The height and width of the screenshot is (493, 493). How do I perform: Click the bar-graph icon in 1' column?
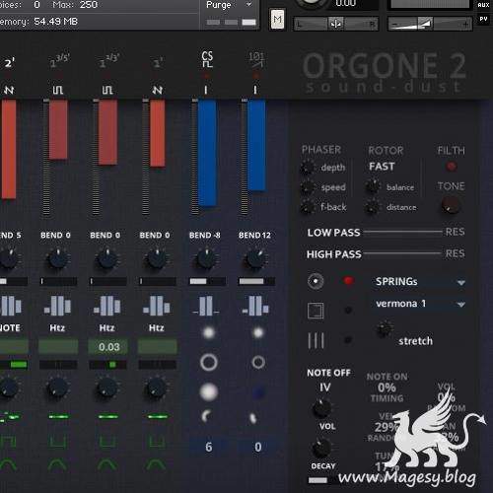[x=157, y=306]
